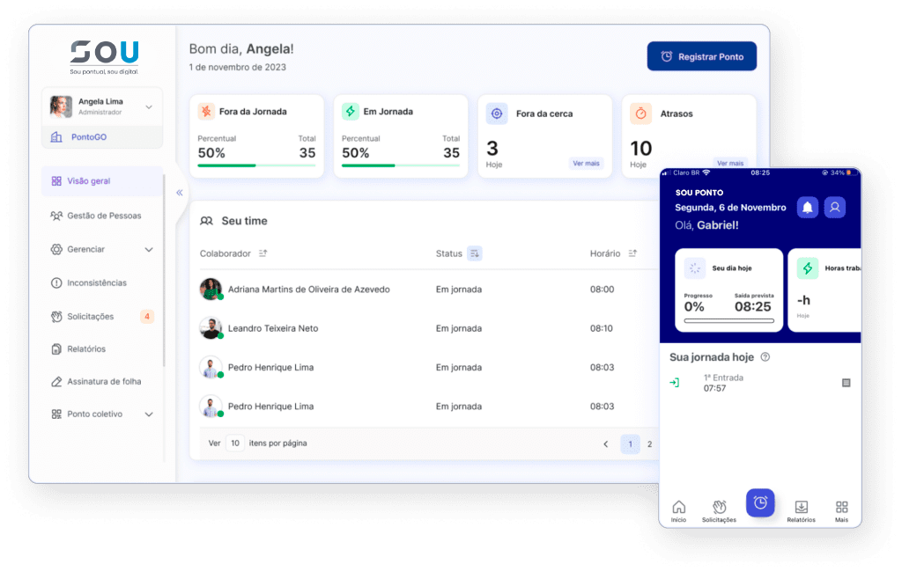Screen dimensions: 902x572
Task: Click Ver mais on Fora da cerca card
Action: [586, 164]
